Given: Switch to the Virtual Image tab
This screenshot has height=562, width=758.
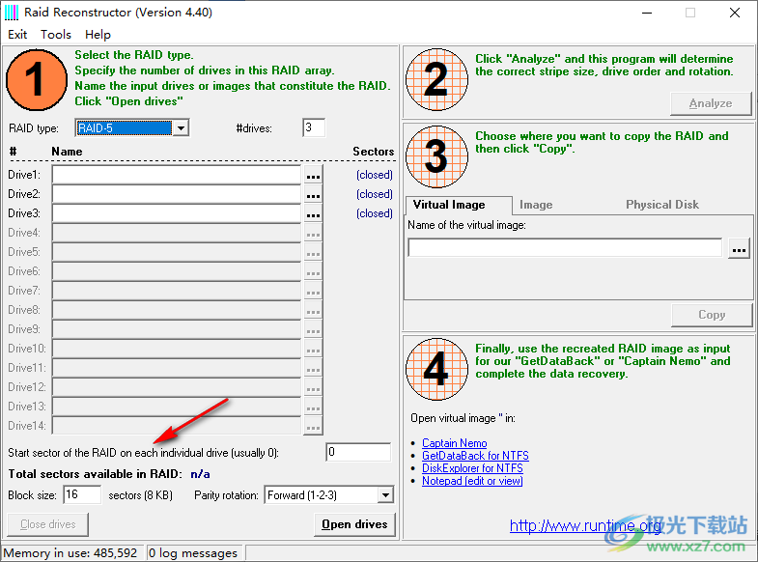Looking at the screenshot, I should coord(458,205).
